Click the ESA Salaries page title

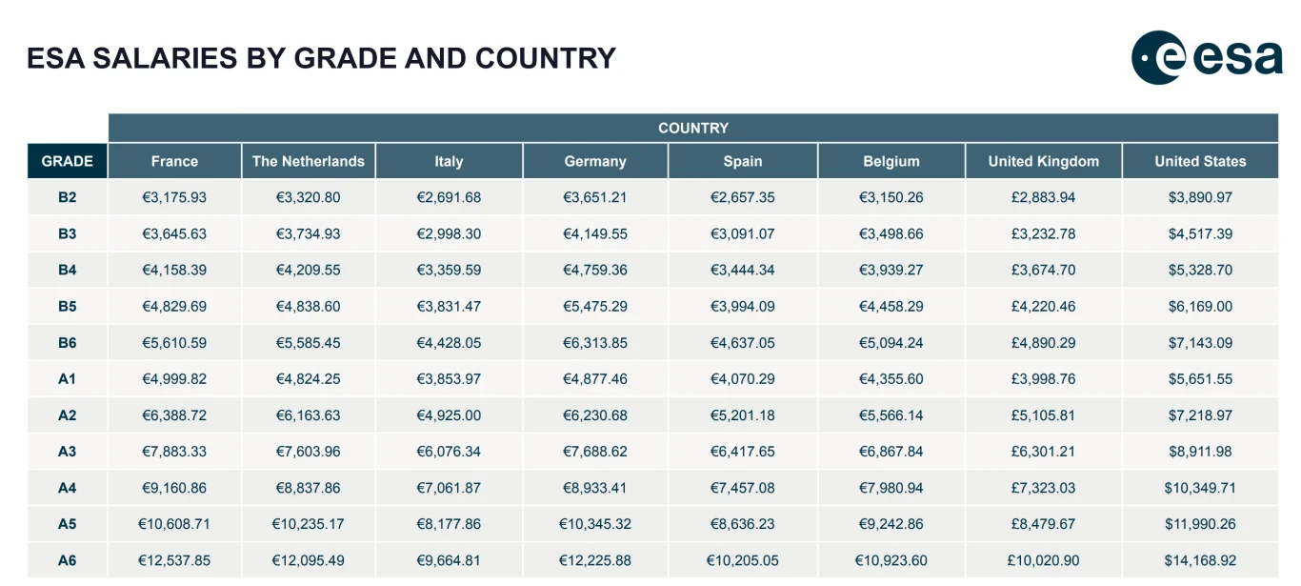click(x=322, y=58)
